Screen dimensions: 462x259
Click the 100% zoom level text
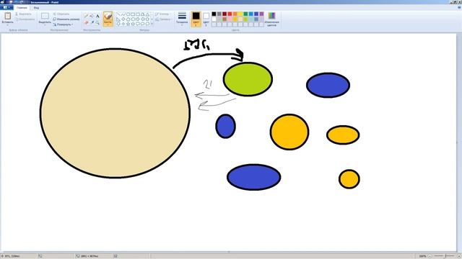(422, 256)
